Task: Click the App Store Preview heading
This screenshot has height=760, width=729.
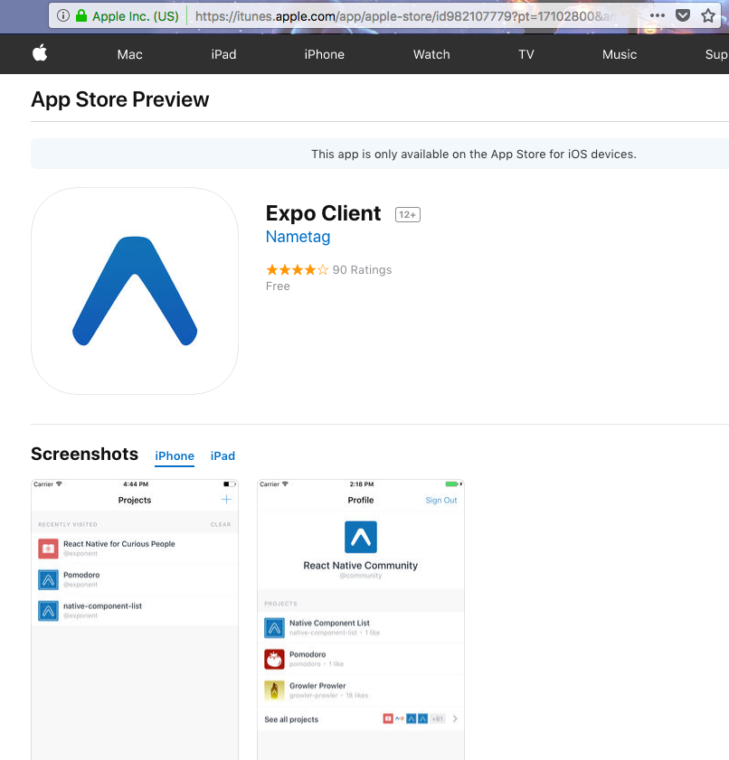Action: [119, 99]
